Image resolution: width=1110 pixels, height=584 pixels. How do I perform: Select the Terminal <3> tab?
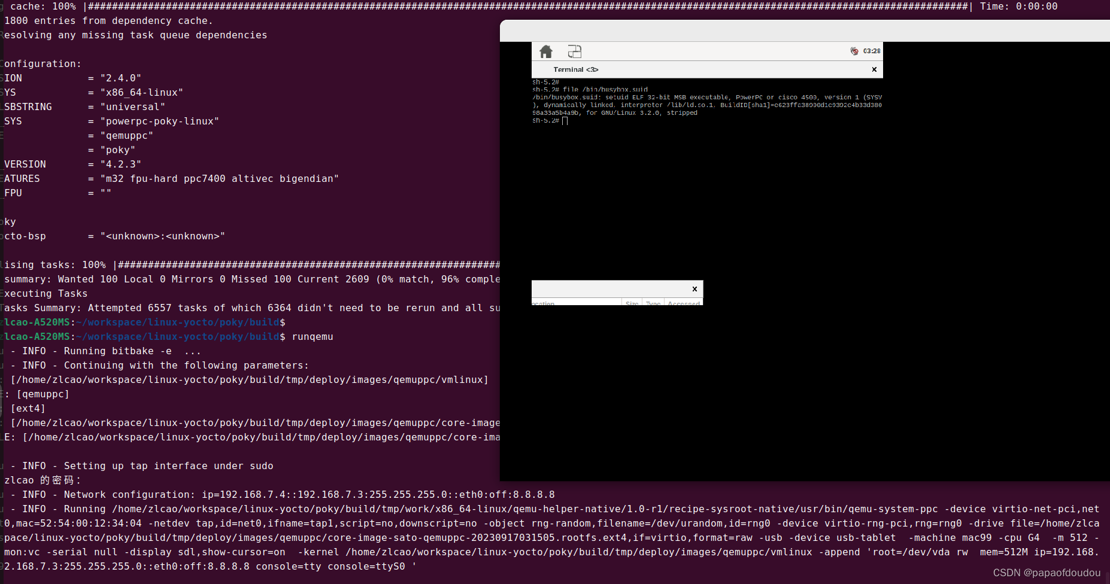[575, 69]
